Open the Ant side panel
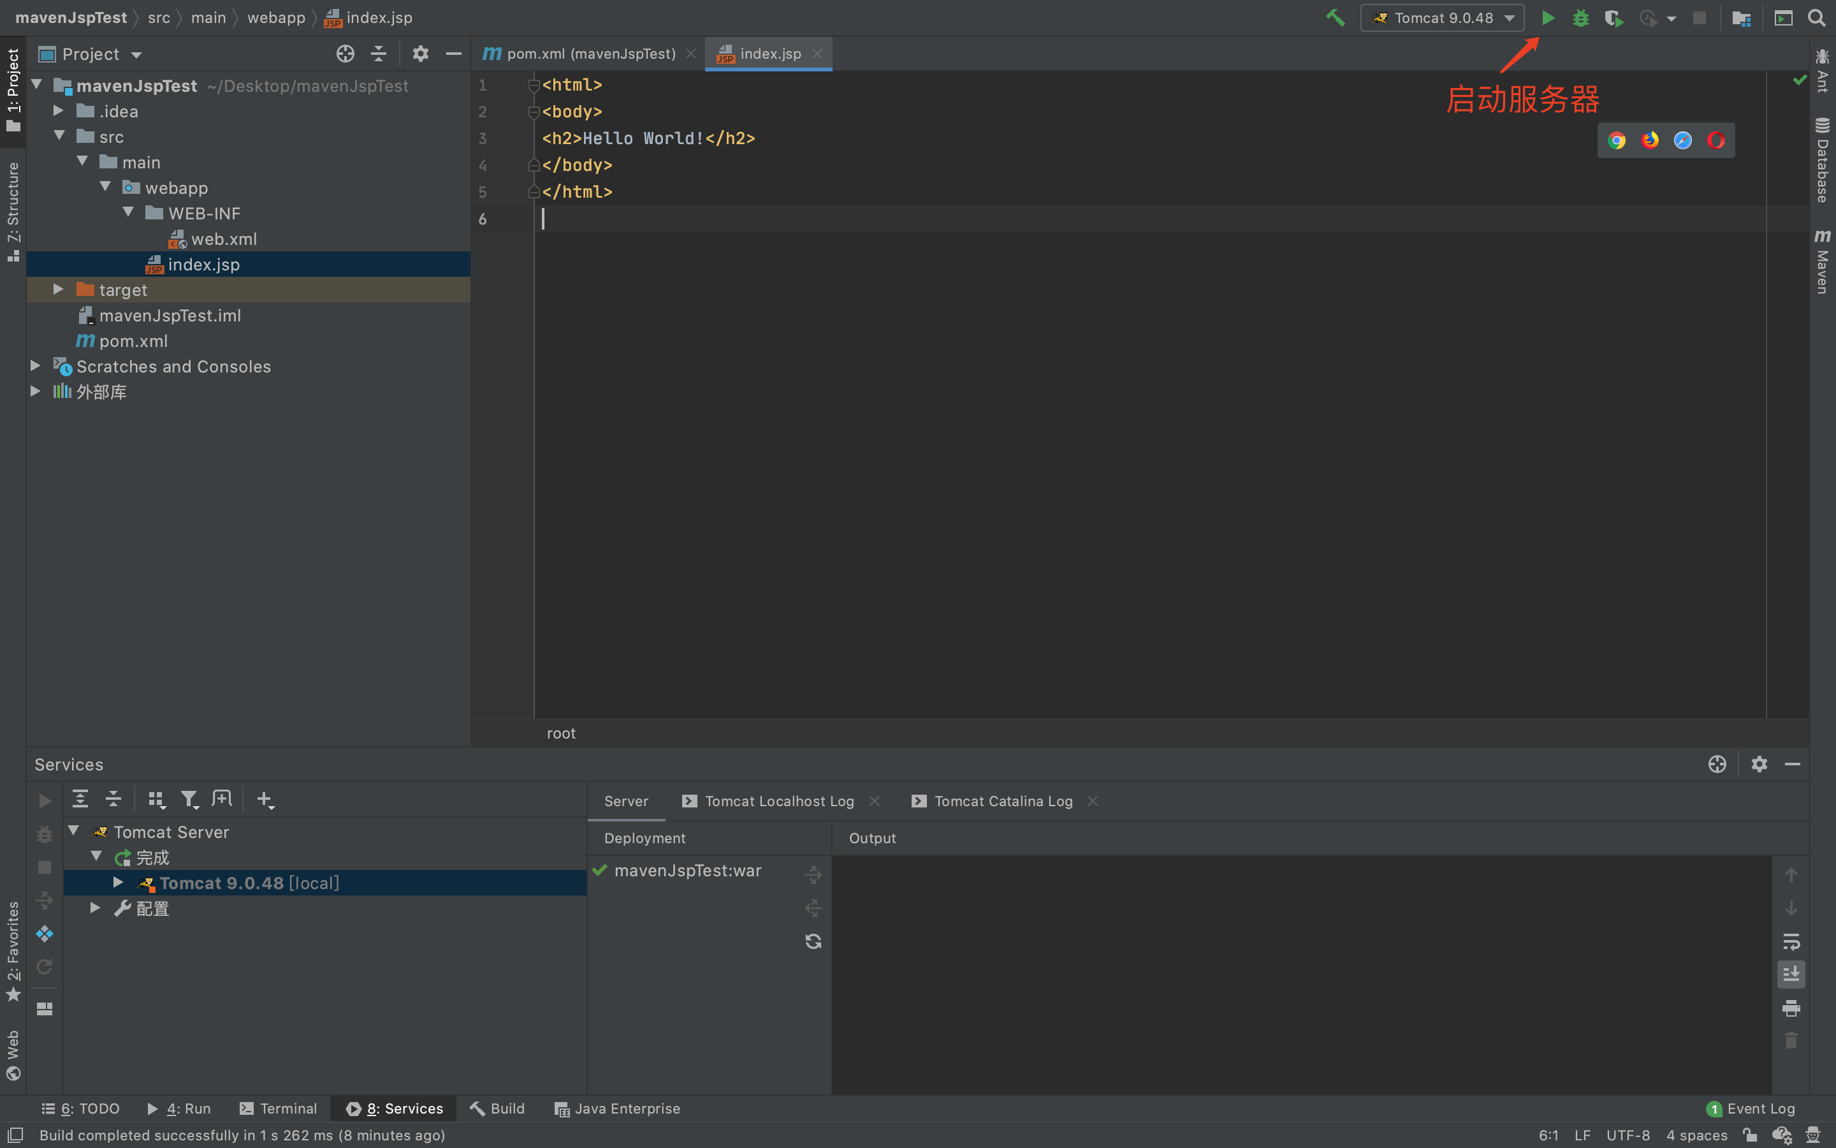 pyautogui.click(x=1821, y=71)
